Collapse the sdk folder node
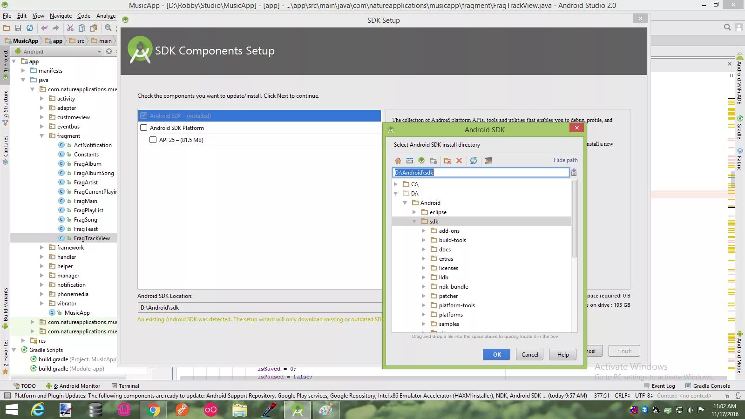 [x=414, y=222]
